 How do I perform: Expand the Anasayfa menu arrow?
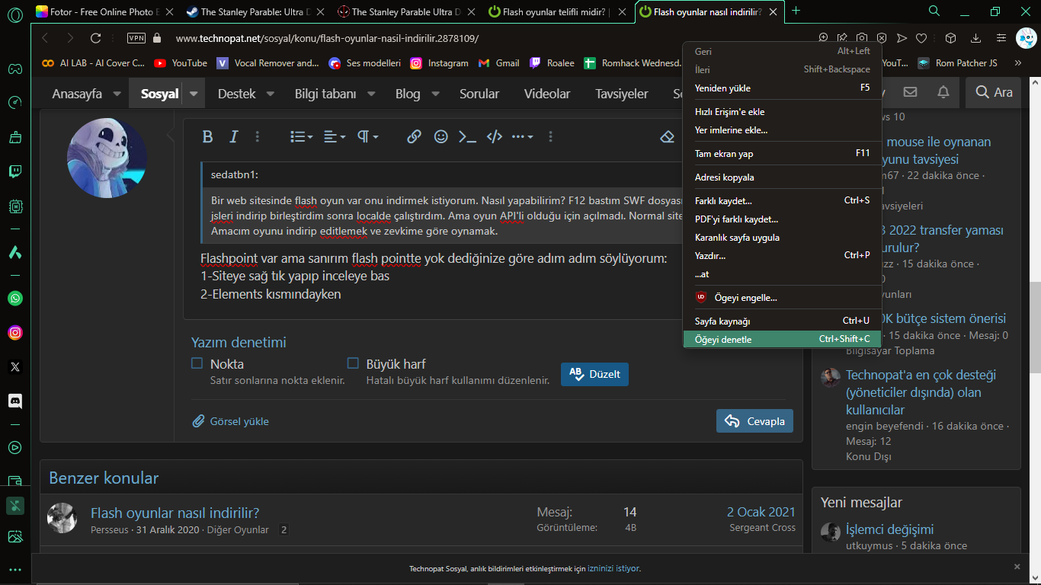[x=117, y=94]
